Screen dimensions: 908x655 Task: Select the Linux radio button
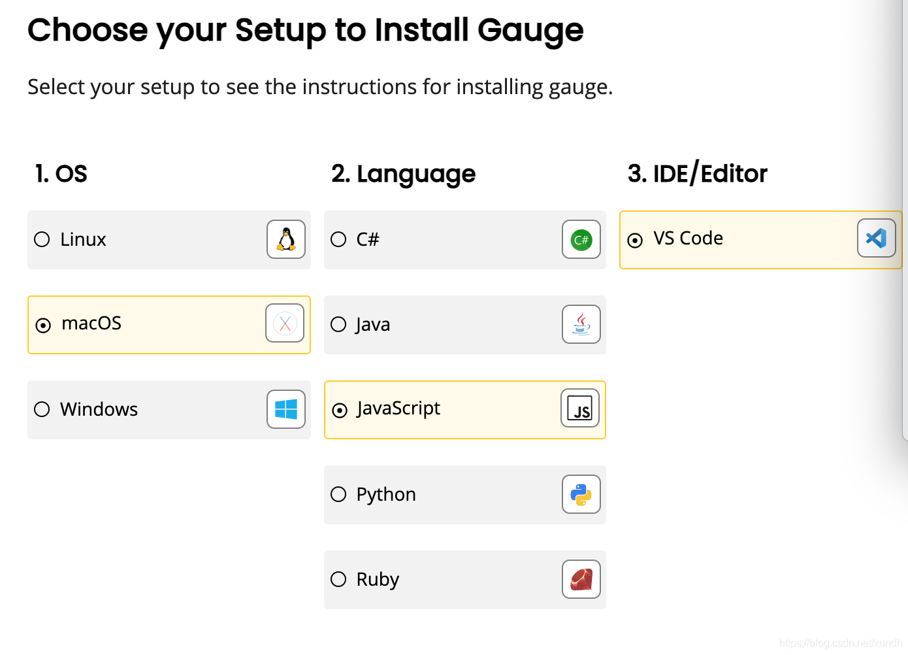pos(42,239)
